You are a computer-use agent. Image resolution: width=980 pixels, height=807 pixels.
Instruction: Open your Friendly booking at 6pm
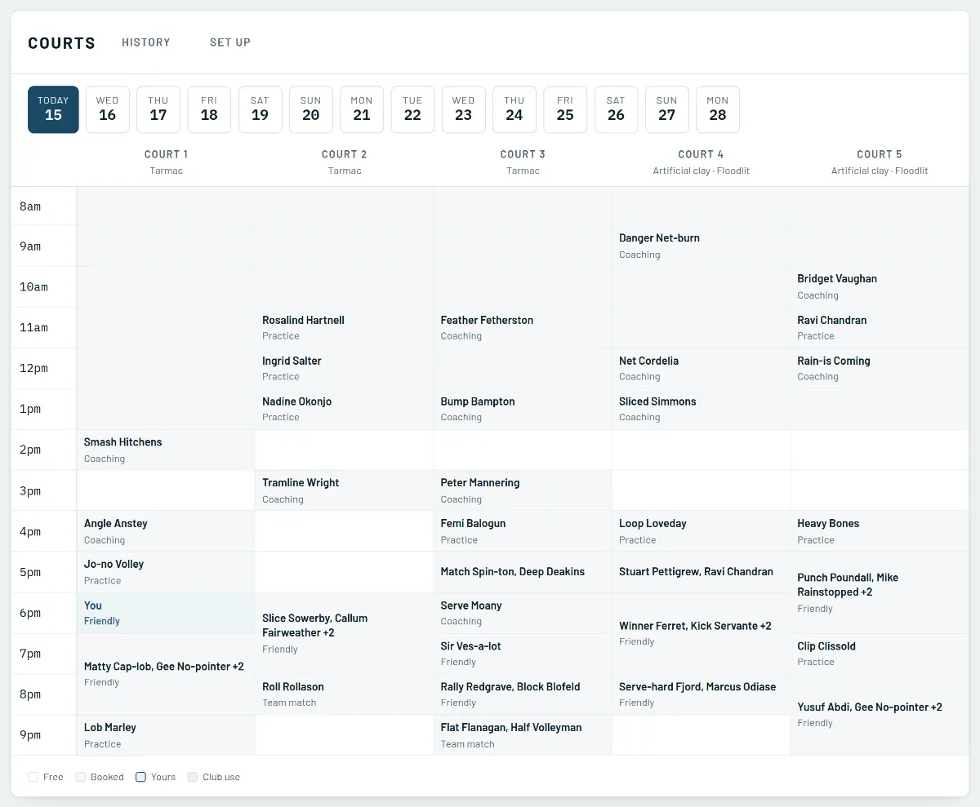tap(166, 613)
